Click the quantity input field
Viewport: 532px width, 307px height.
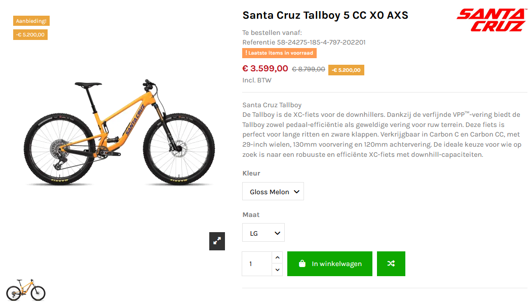click(x=257, y=264)
